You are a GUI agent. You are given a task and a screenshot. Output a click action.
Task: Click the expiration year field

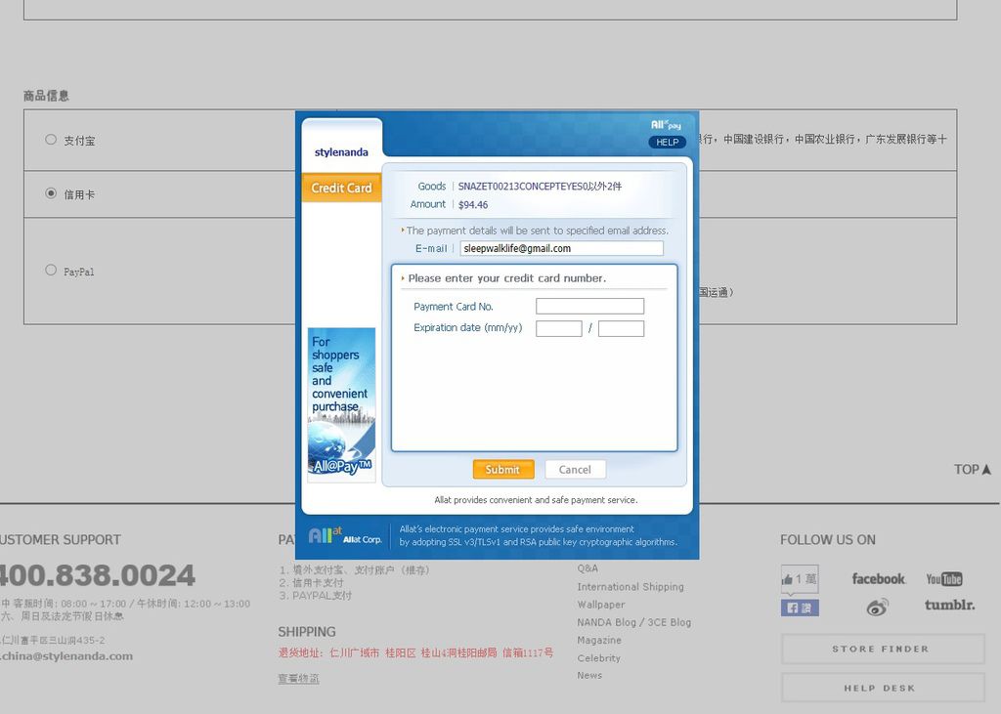click(x=621, y=328)
